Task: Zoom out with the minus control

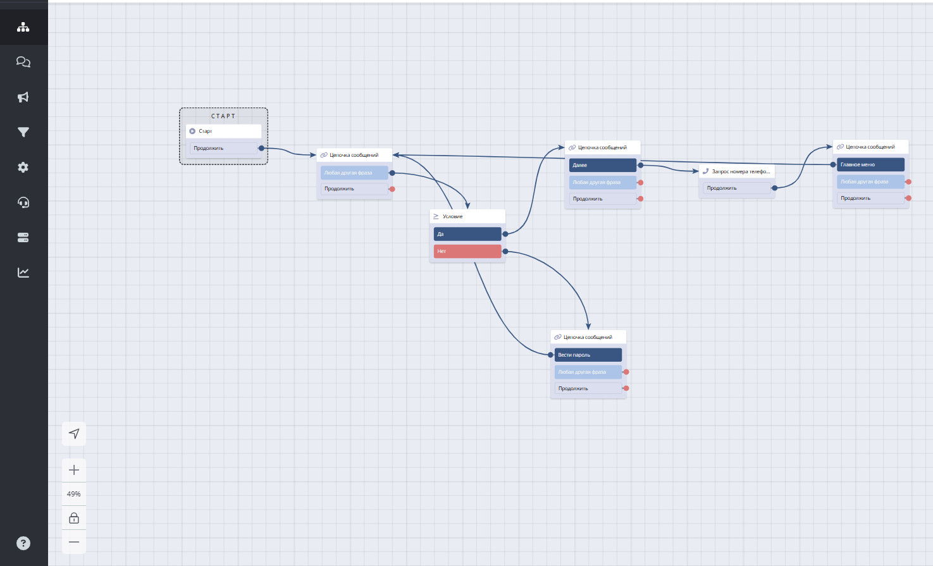Action: 74,542
